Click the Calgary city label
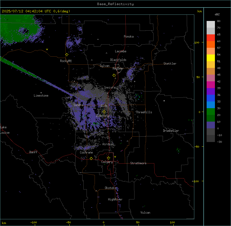The width and height of the screenshot is (231, 226). pos(107,162)
